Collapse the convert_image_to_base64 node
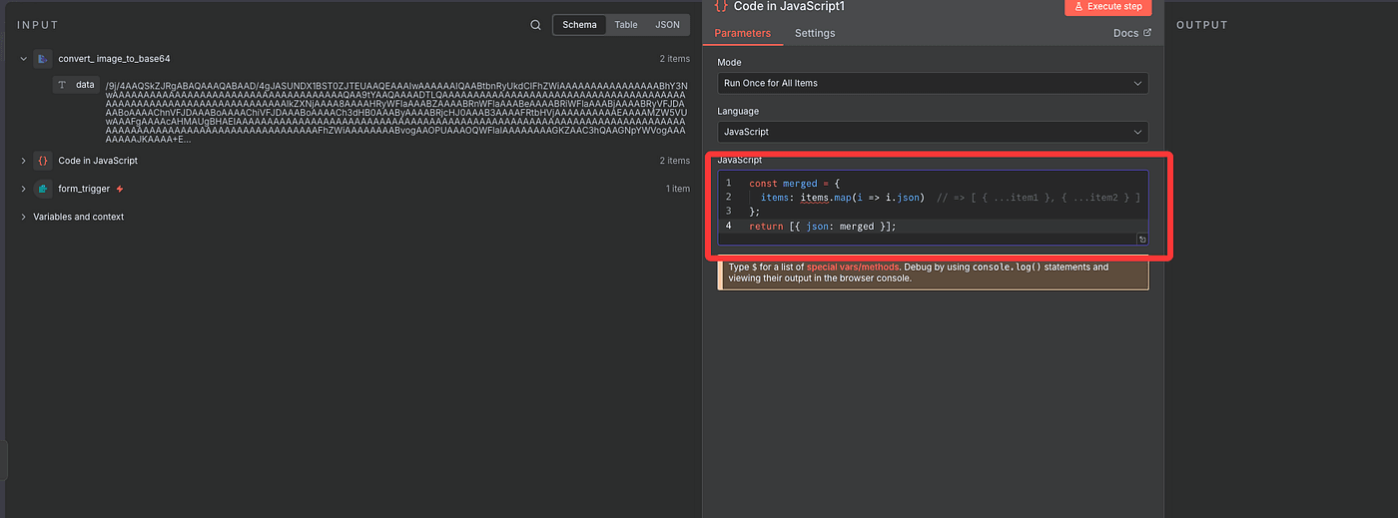Screen dimensions: 1398x518 click(23, 59)
